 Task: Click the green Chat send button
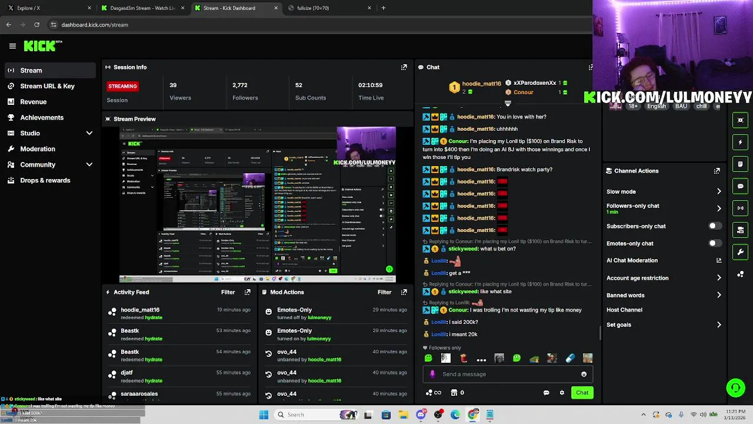[582, 393]
